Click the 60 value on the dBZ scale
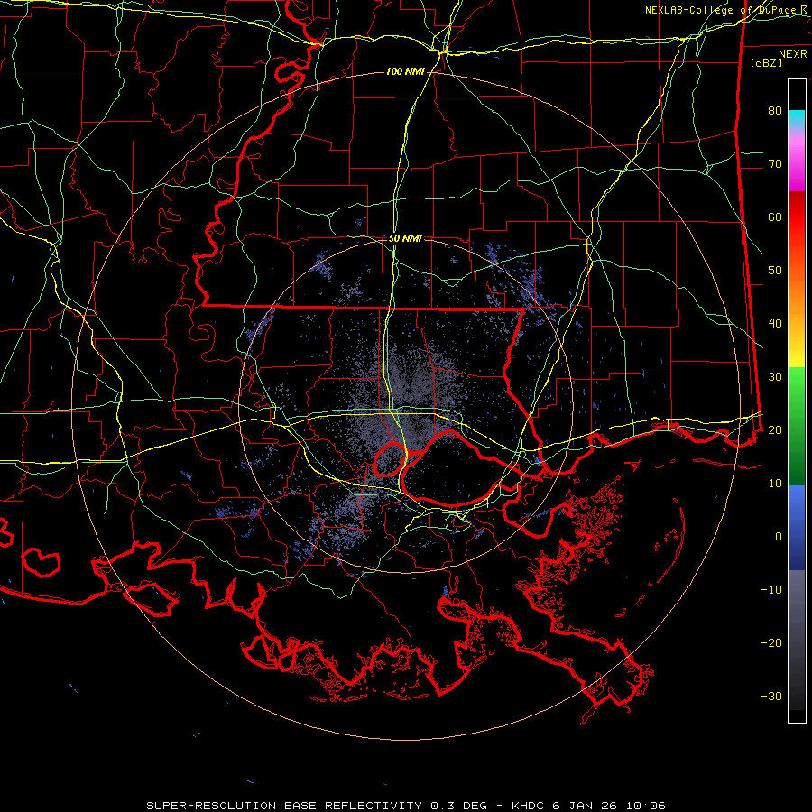Image resolution: width=812 pixels, height=812 pixels. coord(775,217)
